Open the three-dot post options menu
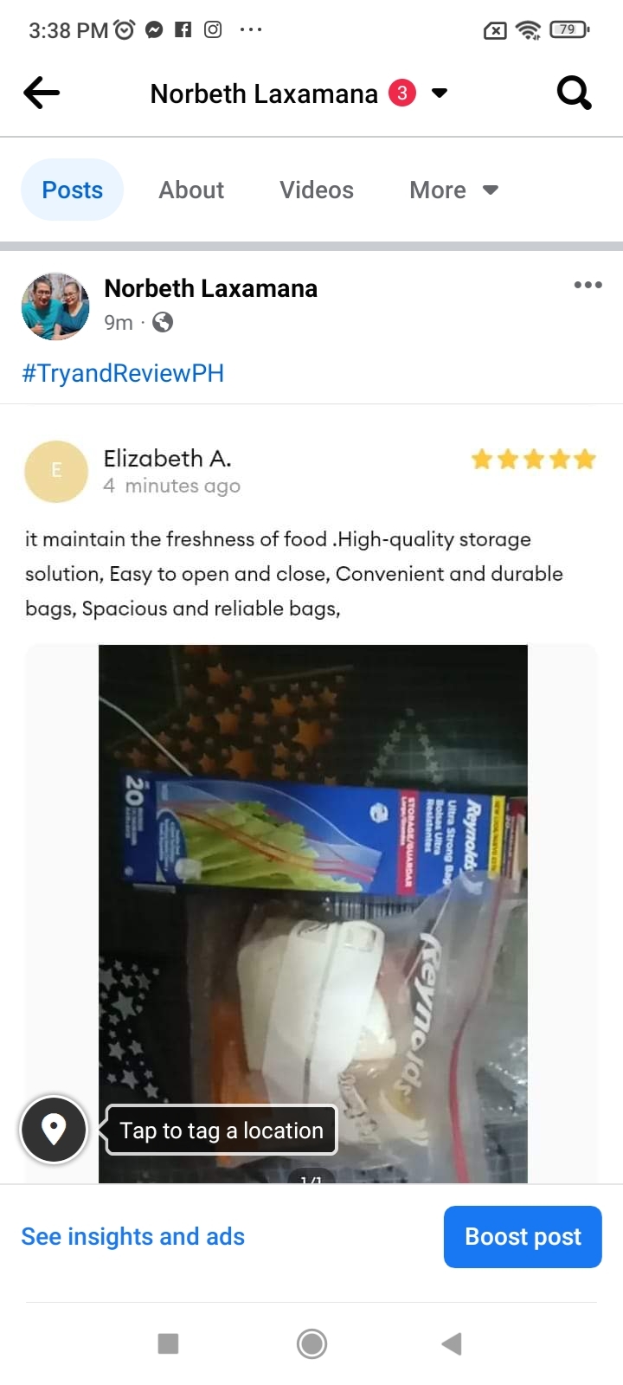Viewport: 623px width, 1385px height. [588, 285]
